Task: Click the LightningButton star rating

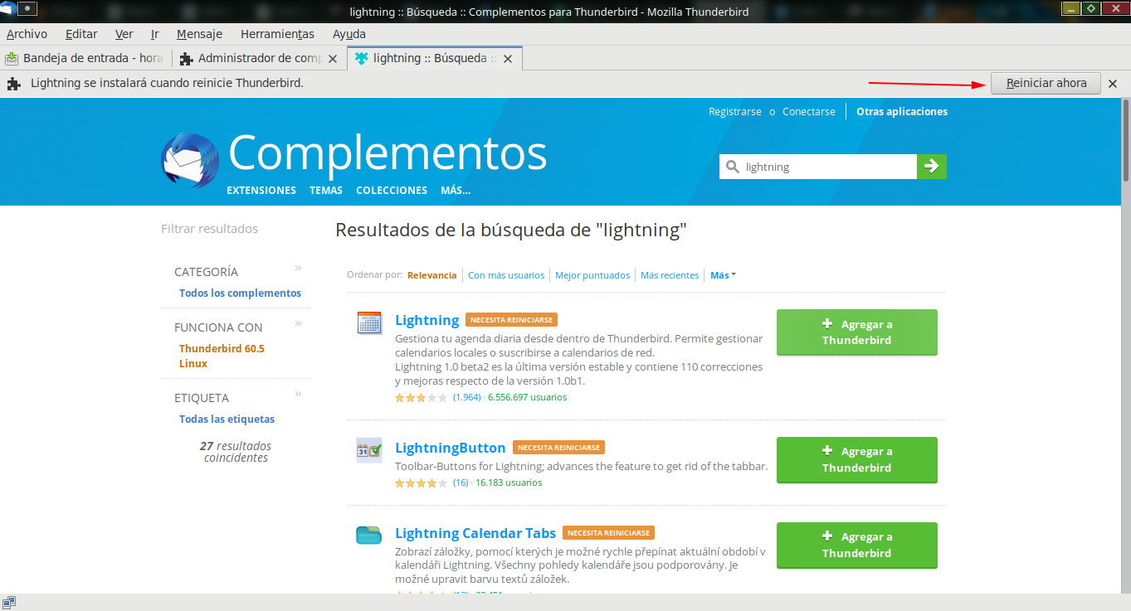Action: tap(421, 482)
